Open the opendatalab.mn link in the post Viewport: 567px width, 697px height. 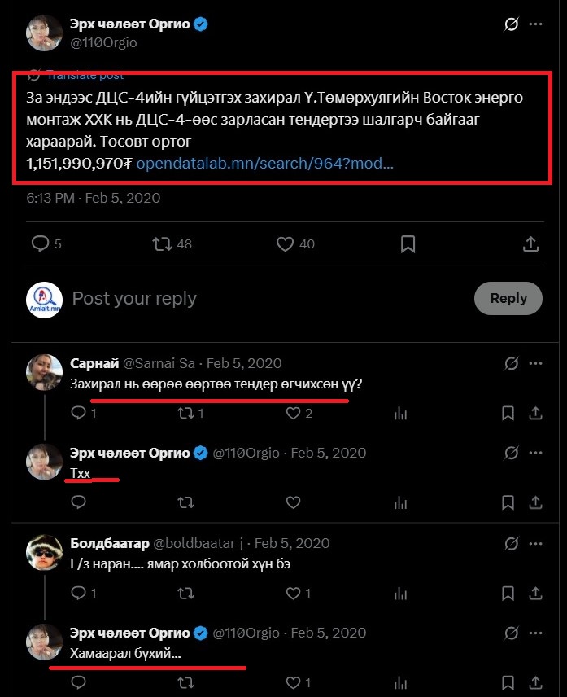(x=264, y=163)
